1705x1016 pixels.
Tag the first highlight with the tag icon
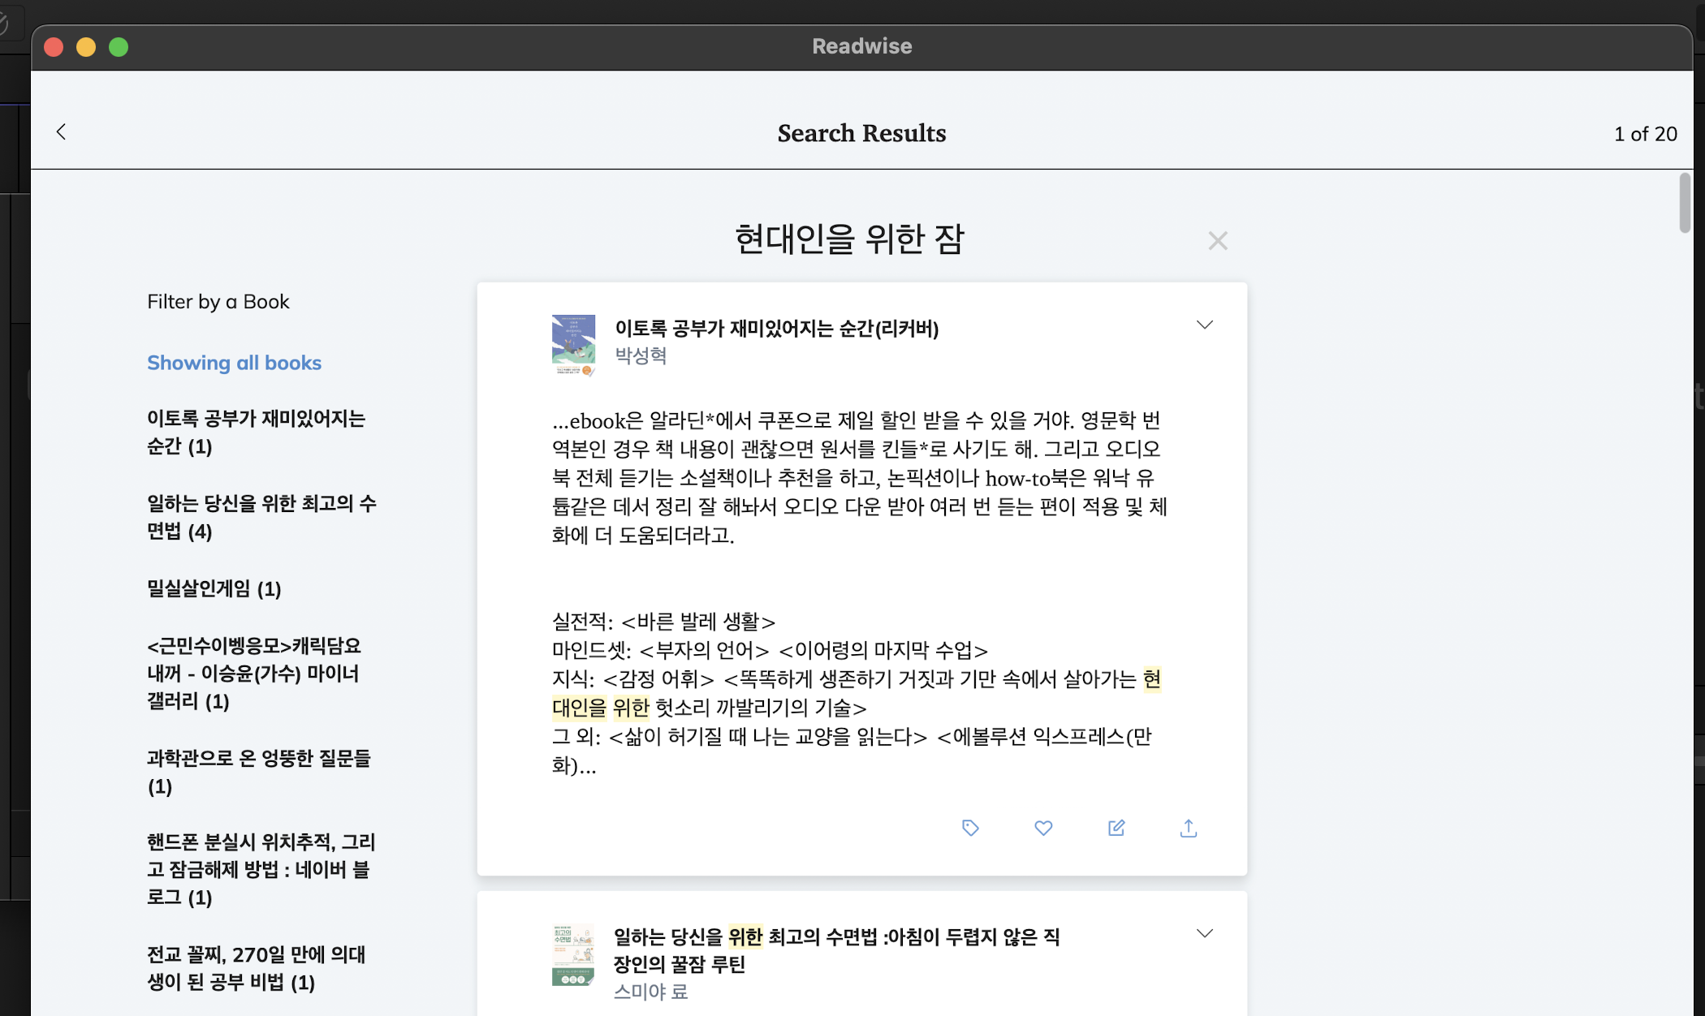pyautogui.click(x=970, y=828)
